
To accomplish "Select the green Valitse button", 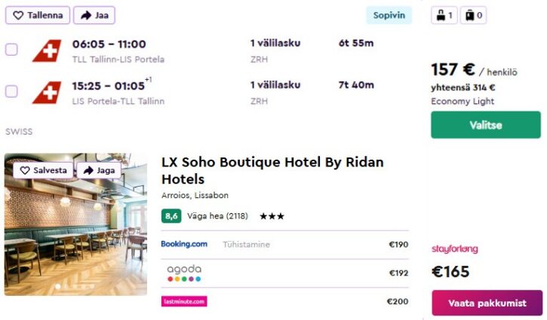I will click(x=485, y=125).
